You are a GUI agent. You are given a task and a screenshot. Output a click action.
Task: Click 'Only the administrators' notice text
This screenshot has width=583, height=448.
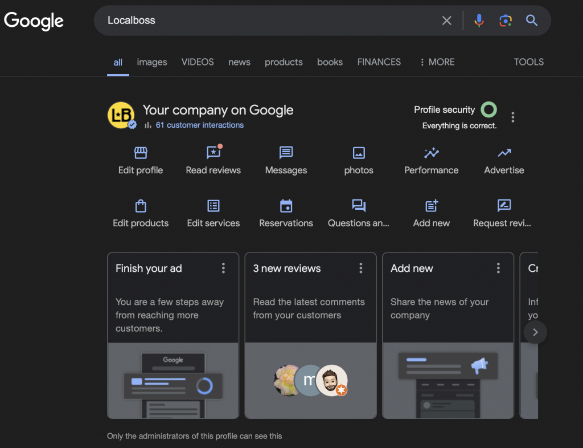click(195, 436)
